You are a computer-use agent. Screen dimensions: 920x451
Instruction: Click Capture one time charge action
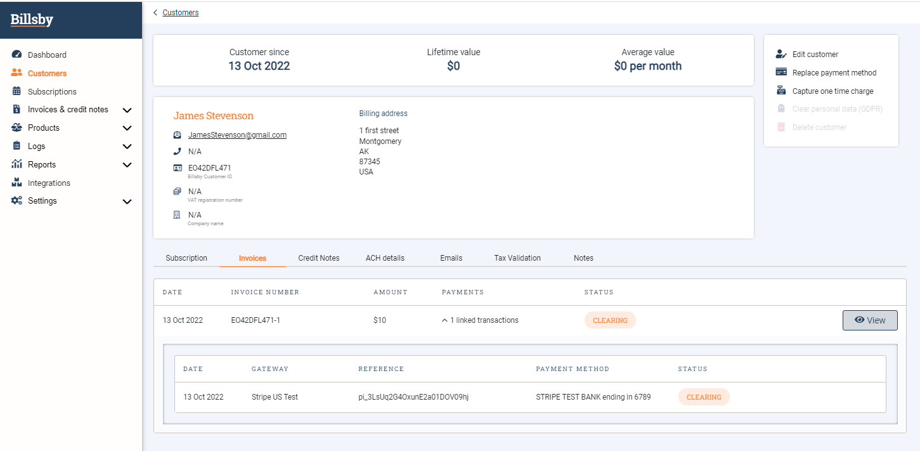click(x=833, y=91)
